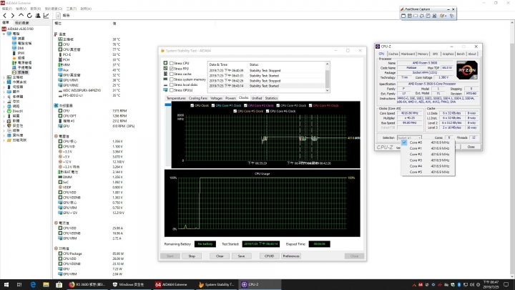Click the AIDA64 user profile toolbar icon
The image size is (515, 290).
pos(38,16)
